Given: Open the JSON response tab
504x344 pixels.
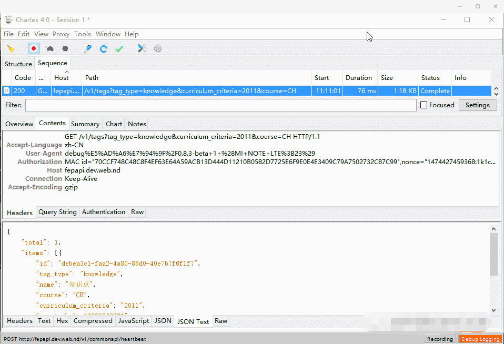Looking at the screenshot, I should point(163,321).
